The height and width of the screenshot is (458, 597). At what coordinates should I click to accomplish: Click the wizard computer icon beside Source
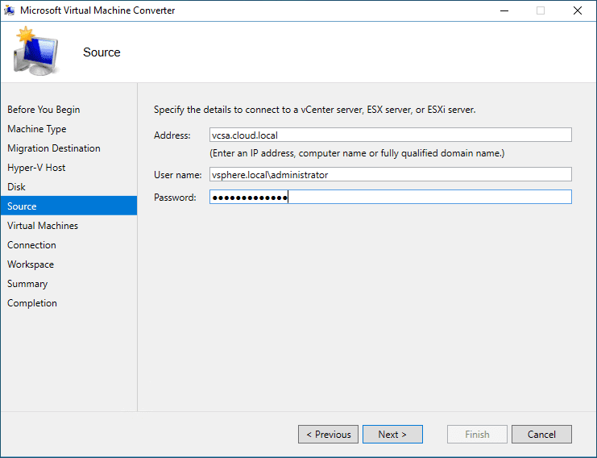pyautogui.click(x=35, y=51)
